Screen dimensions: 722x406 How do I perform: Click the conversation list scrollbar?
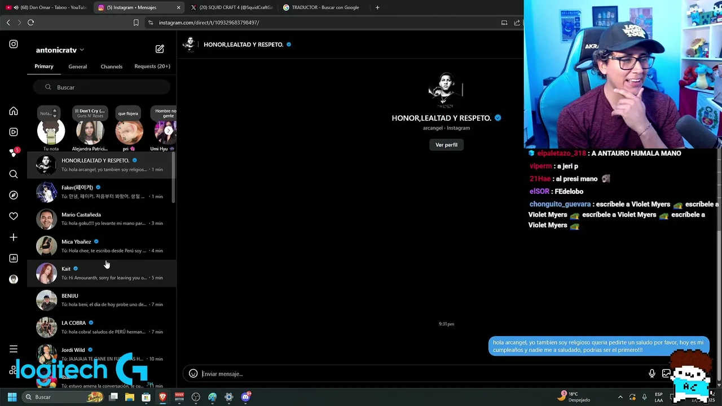point(174,178)
